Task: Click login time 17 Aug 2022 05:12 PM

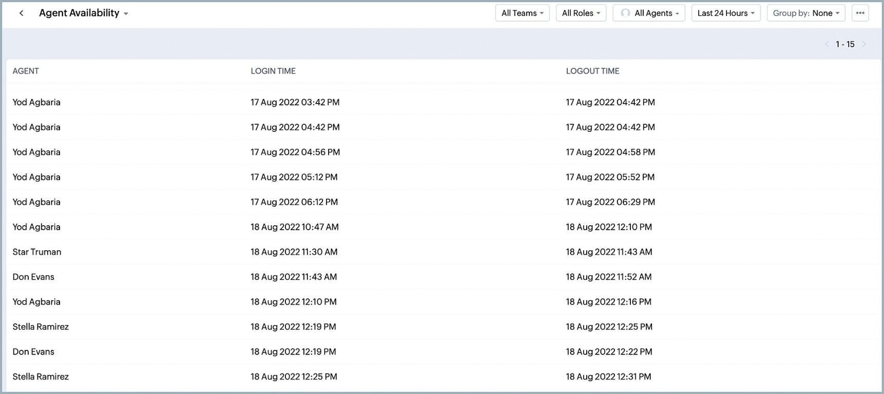Action: (x=294, y=177)
